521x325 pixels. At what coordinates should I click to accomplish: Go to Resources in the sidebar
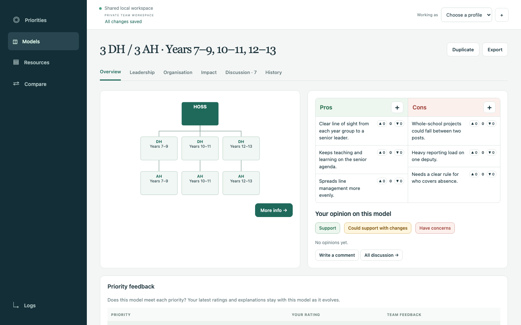(43, 62)
